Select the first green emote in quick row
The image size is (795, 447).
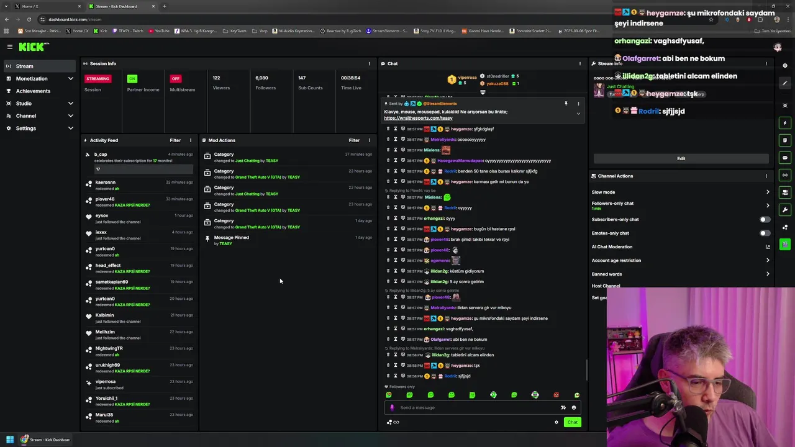pos(389,395)
